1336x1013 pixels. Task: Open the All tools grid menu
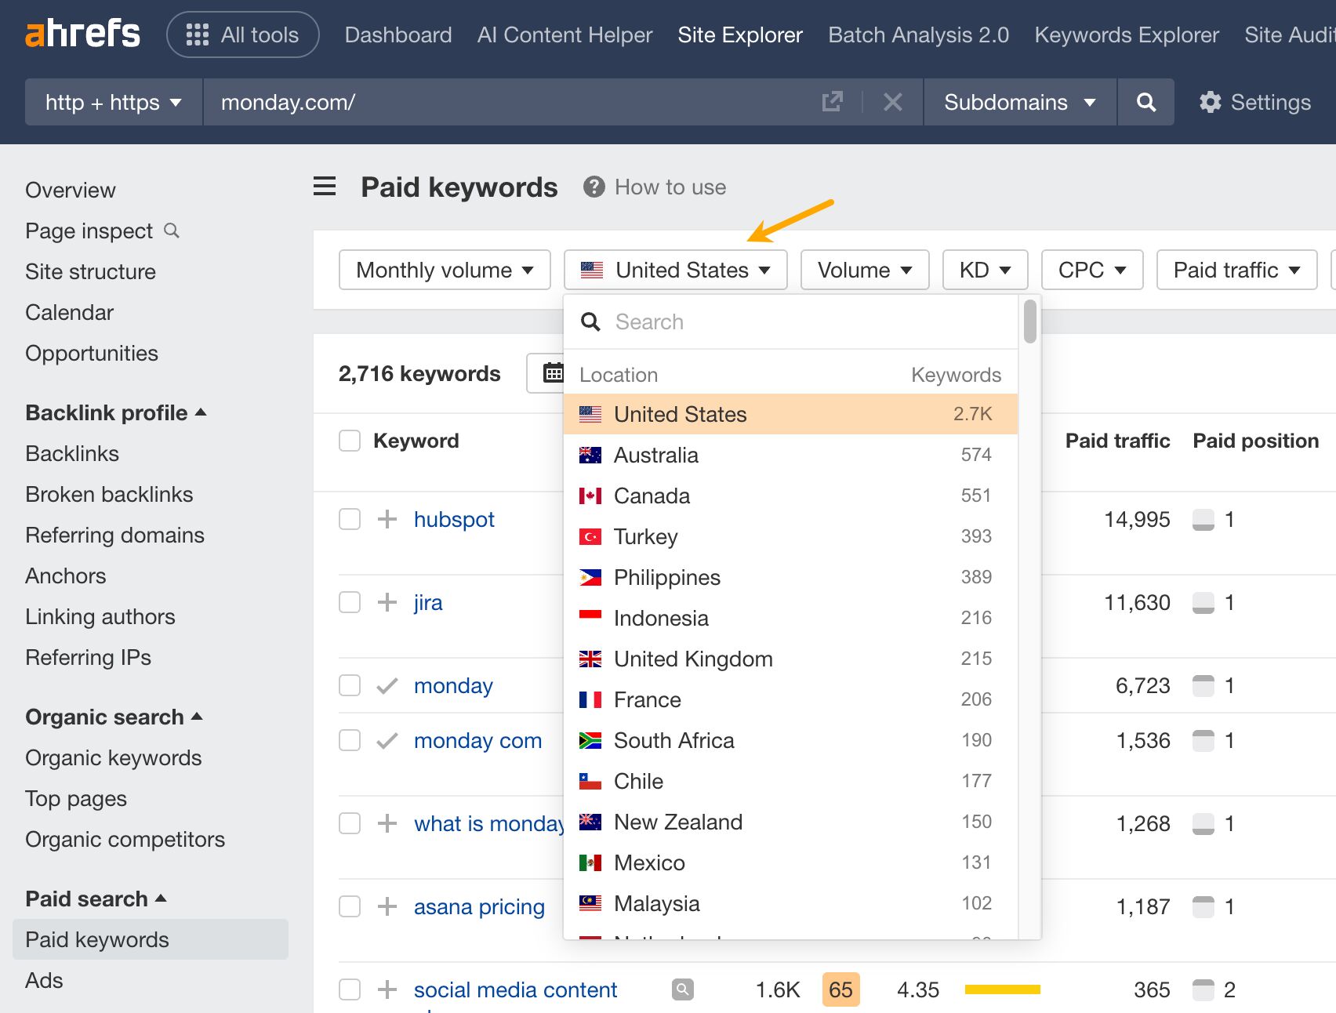[241, 34]
